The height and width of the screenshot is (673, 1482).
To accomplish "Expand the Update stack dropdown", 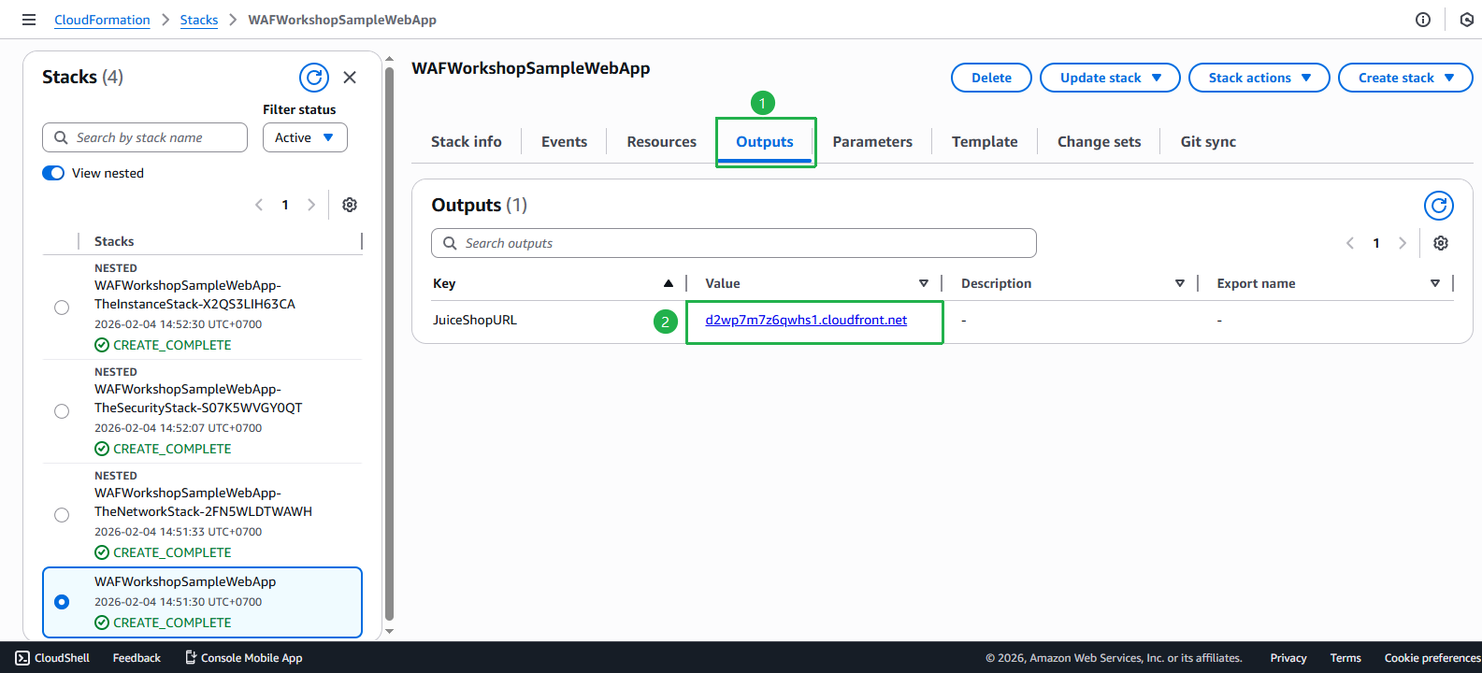I will pos(1110,78).
